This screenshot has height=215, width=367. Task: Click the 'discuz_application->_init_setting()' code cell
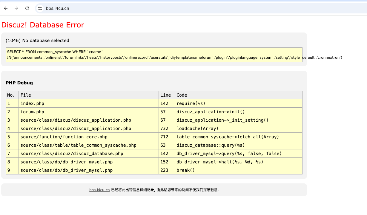(239, 120)
